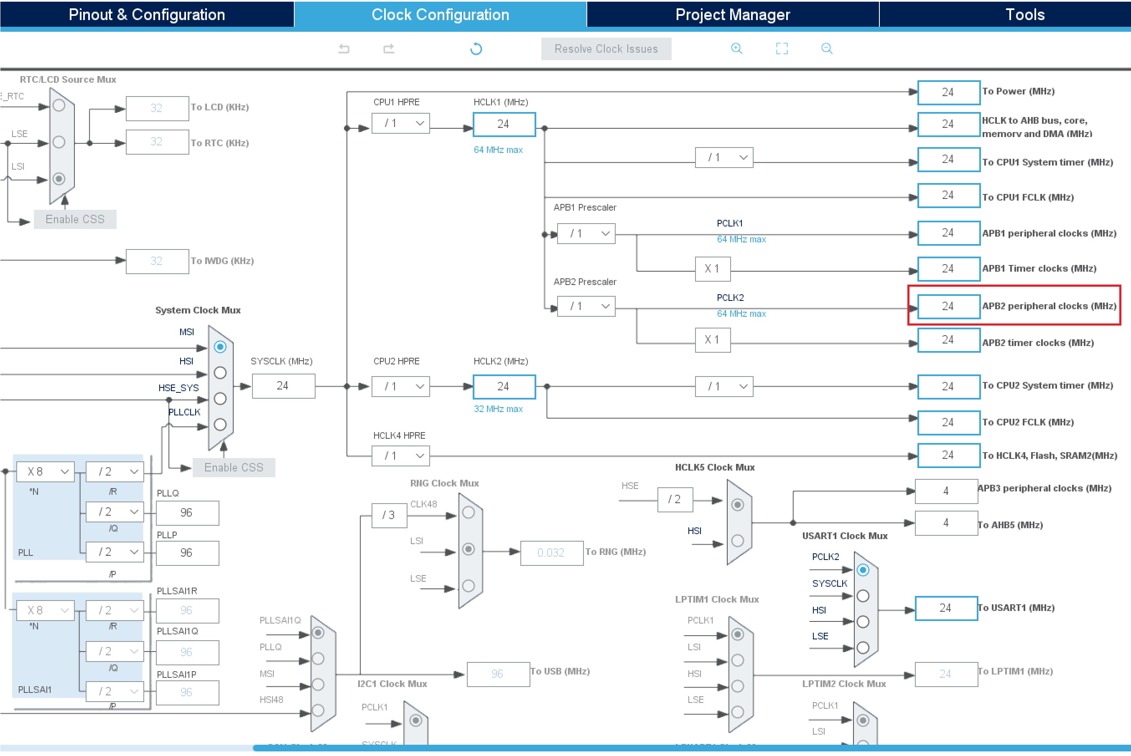Open the CPU1 HPRE prescaler dropdown
This screenshot has width=1131, height=756.
point(400,123)
